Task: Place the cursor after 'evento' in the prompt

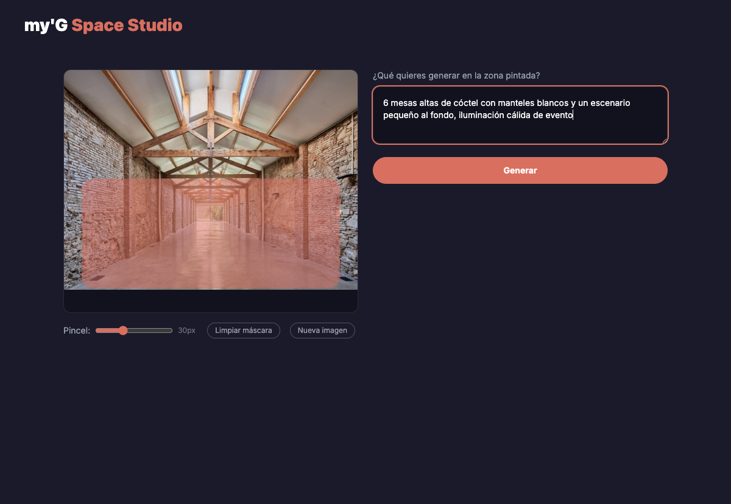Action: point(573,114)
